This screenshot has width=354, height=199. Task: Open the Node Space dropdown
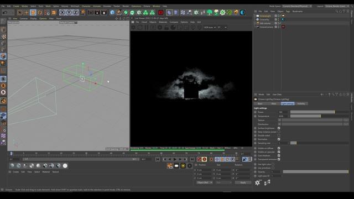pyautogui.click(x=297, y=6)
